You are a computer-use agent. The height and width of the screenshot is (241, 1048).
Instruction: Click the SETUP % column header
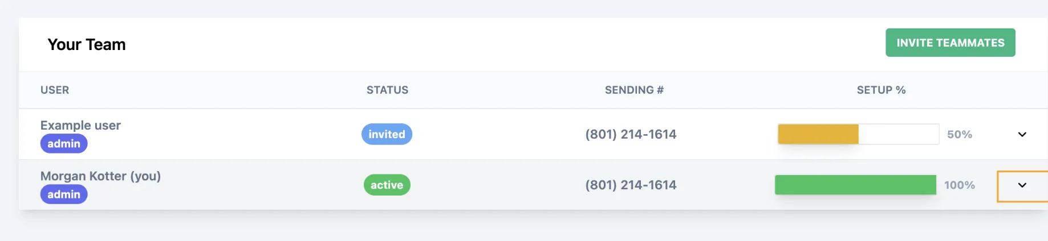coord(881,90)
